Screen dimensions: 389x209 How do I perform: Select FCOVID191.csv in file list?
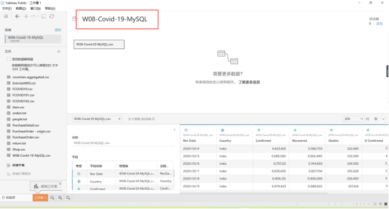(23, 95)
